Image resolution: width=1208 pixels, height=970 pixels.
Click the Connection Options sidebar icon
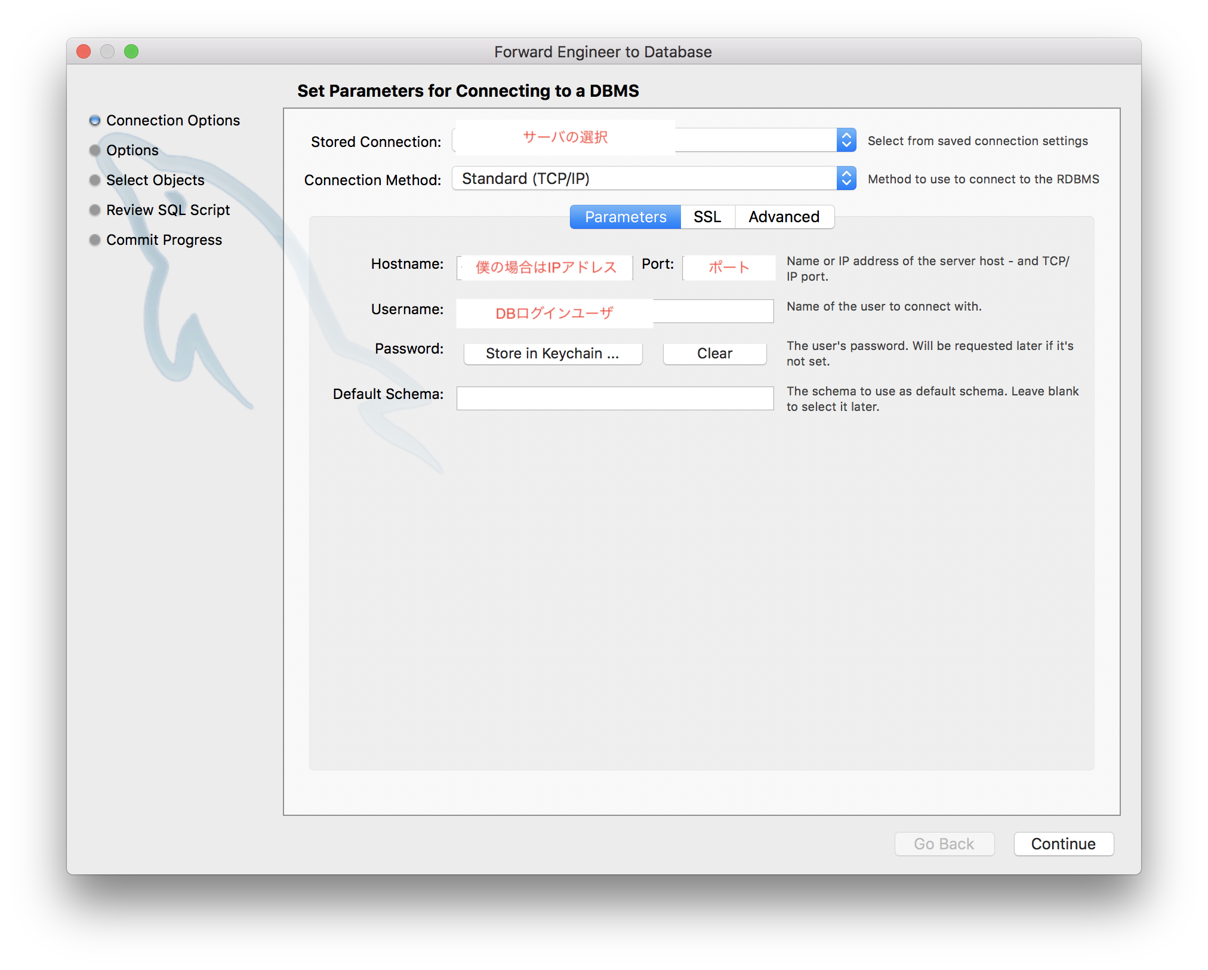click(96, 120)
